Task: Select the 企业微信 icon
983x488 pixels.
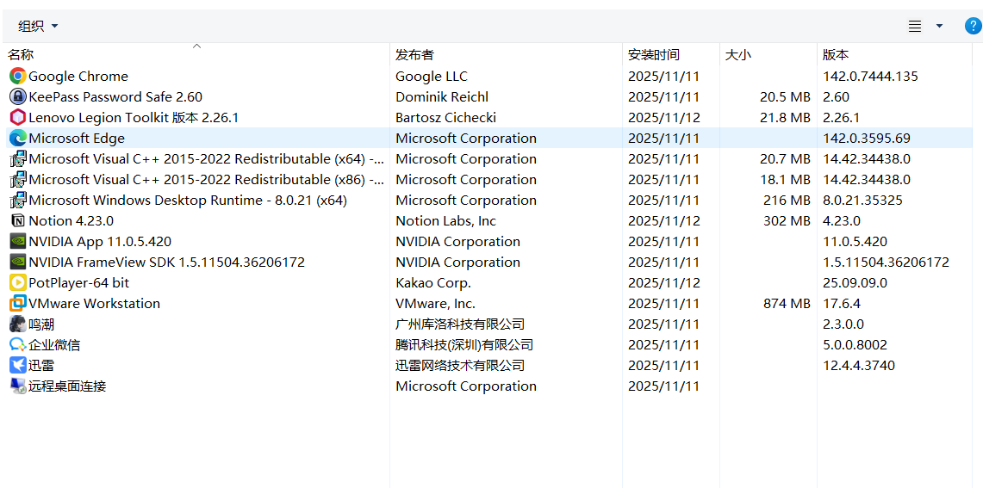Action: (17, 345)
